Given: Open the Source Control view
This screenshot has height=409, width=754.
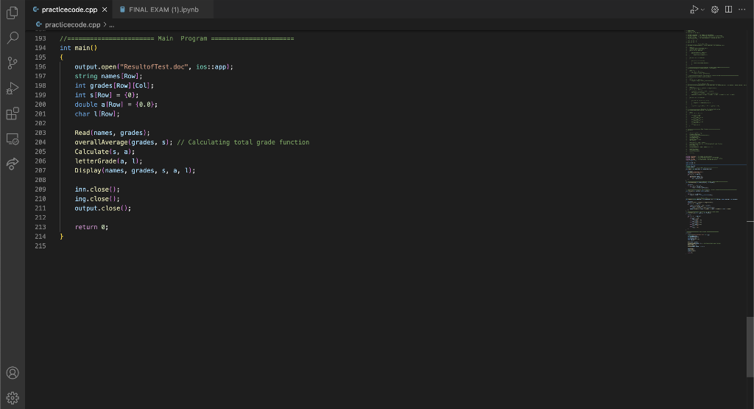Looking at the screenshot, I should (13, 63).
